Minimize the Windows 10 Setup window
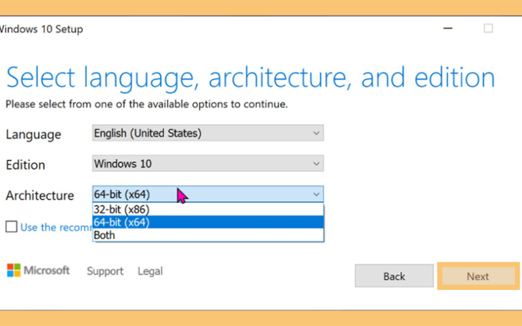Viewport: 522px width, 326px height. coord(448,28)
